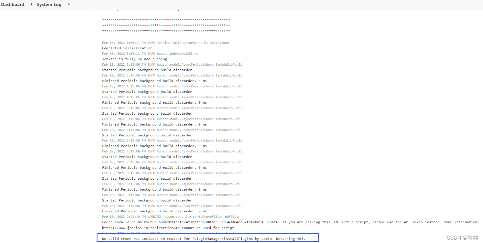Click the first 6:15:06 PM AsyncPeriodicWork header

(172, 130)
